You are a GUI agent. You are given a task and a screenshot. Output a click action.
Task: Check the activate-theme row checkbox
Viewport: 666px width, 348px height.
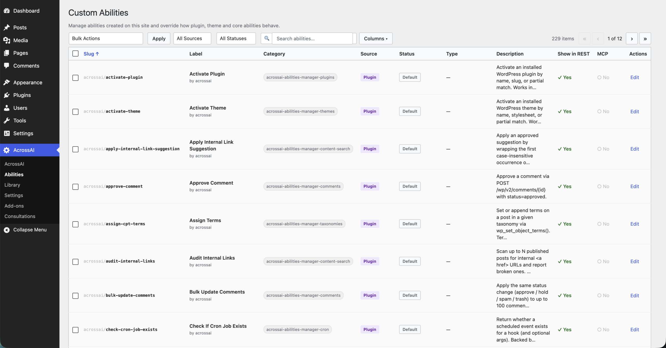(75, 112)
